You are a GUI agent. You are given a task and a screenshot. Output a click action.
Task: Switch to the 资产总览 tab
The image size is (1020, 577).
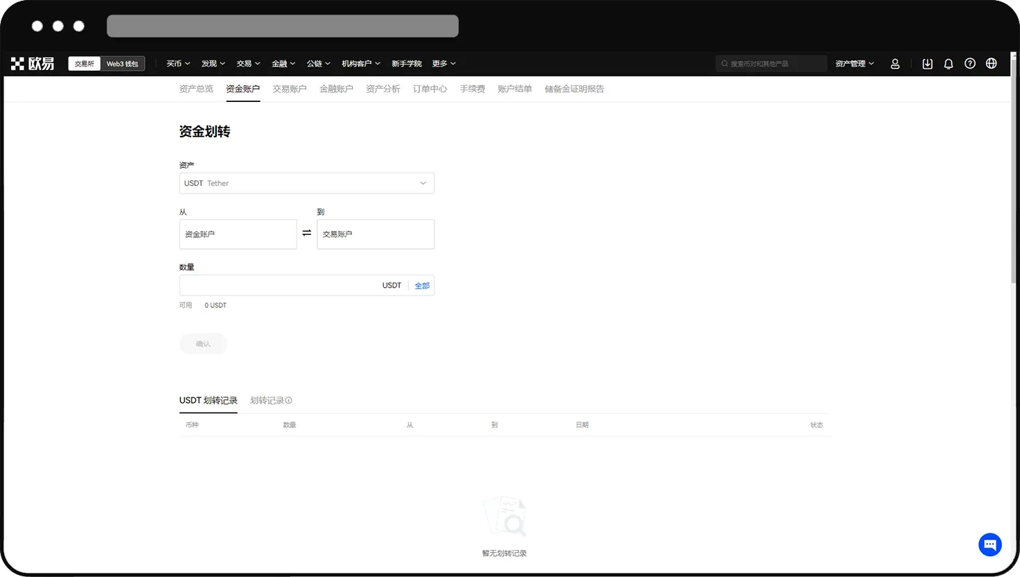[x=196, y=89]
